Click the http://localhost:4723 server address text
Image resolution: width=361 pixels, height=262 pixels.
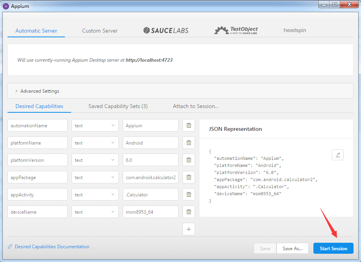[x=149, y=60]
